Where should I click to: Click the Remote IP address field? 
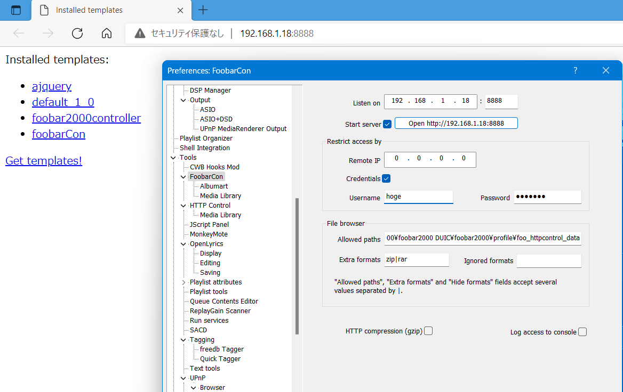(x=430, y=159)
